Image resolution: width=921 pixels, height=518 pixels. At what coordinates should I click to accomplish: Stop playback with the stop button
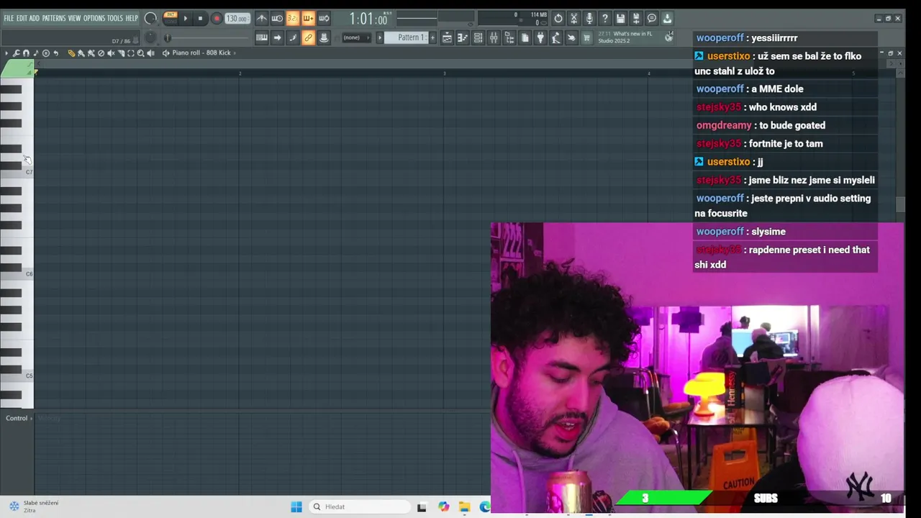(x=200, y=18)
